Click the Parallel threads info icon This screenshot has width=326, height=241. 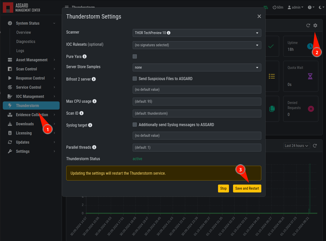pyautogui.click(x=94, y=147)
